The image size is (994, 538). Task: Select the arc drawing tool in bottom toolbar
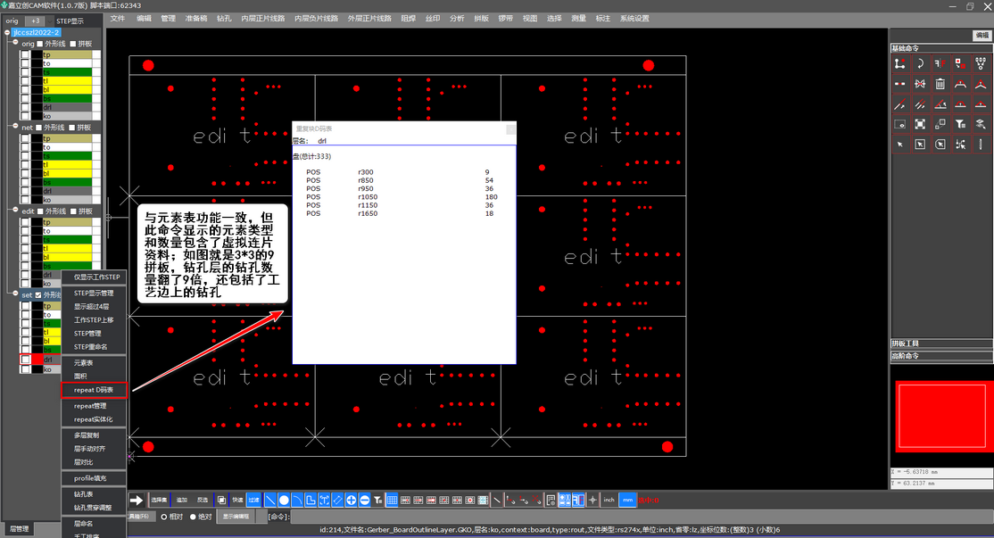pos(297,500)
